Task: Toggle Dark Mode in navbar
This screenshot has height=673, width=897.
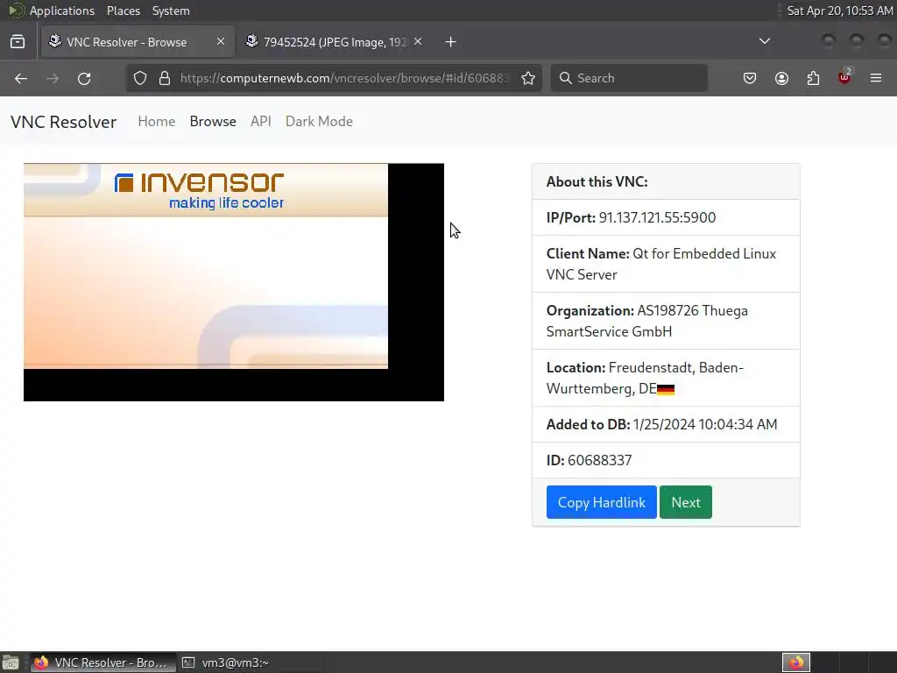Action: pos(319,121)
